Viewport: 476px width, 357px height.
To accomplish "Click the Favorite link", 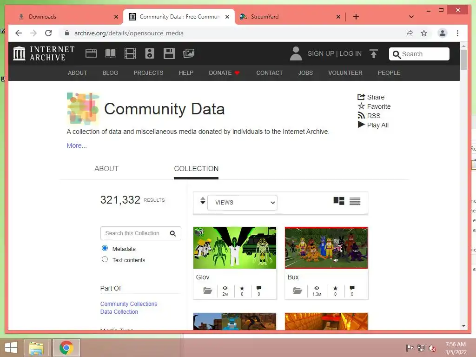I will pos(374,106).
